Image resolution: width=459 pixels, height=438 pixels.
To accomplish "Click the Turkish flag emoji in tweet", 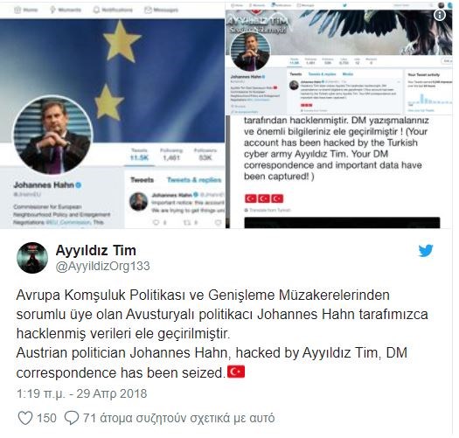I will 236,372.
